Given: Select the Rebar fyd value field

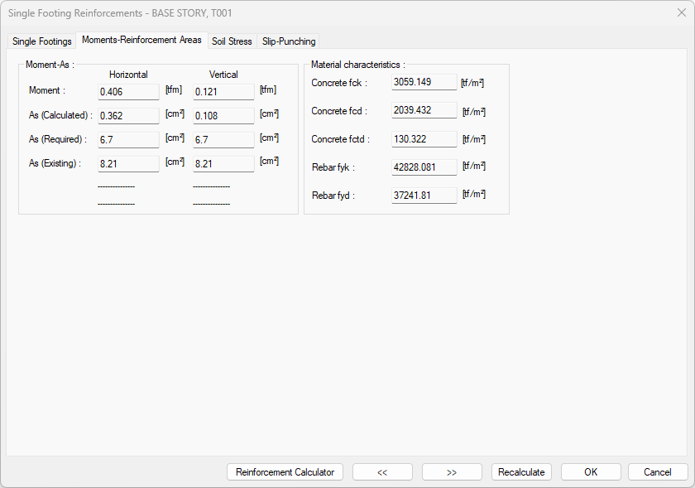Looking at the screenshot, I should click(x=424, y=196).
